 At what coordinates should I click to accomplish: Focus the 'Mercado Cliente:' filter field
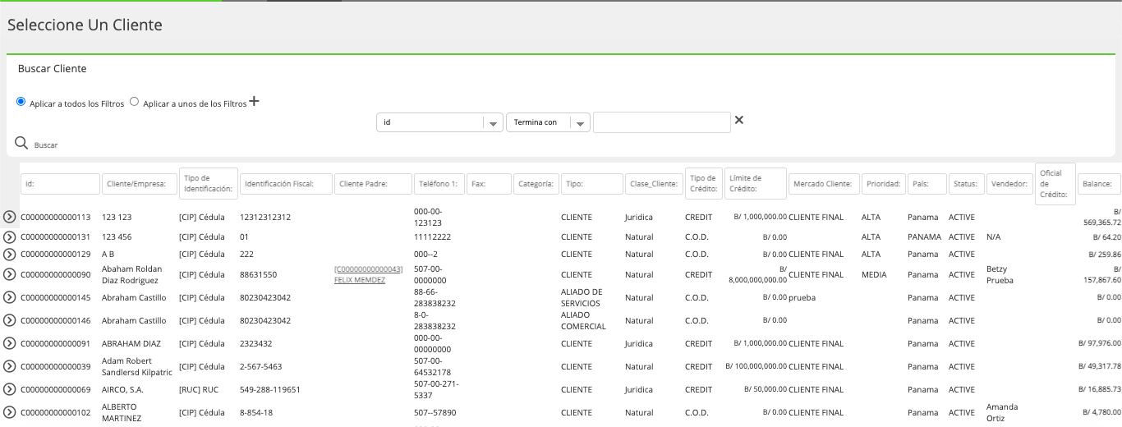825,184
